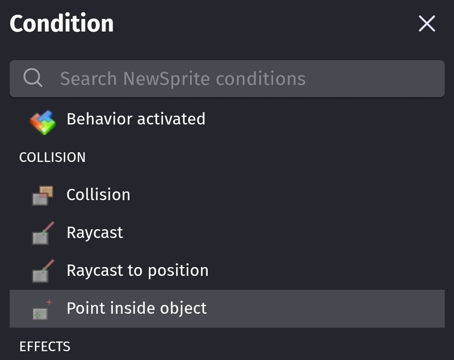Click the Point inside object icon

(42, 309)
